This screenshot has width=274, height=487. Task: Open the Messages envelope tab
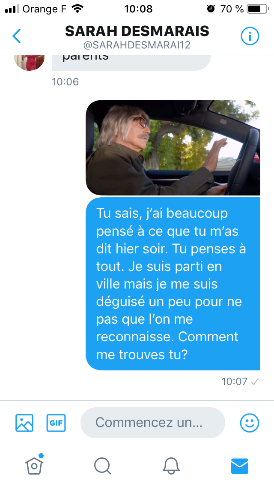240,466
